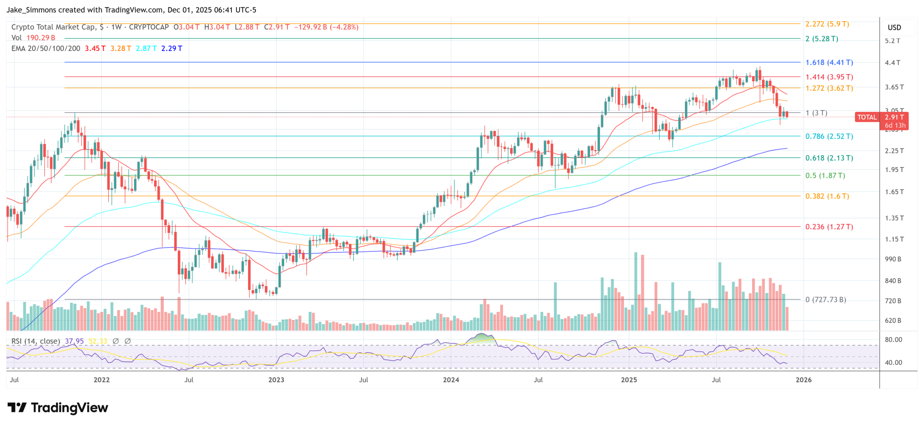Viewport: 924px width, 427px height.
Task: Click the orange EMA 50 value 3.28 T
Action: 120,49
